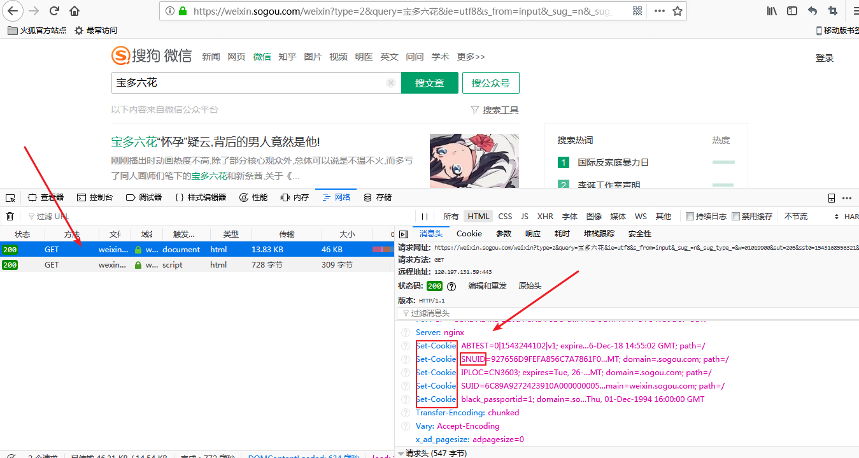Toggle the 图像 request filter
This screenshot has width=859, height=458.
594,217
